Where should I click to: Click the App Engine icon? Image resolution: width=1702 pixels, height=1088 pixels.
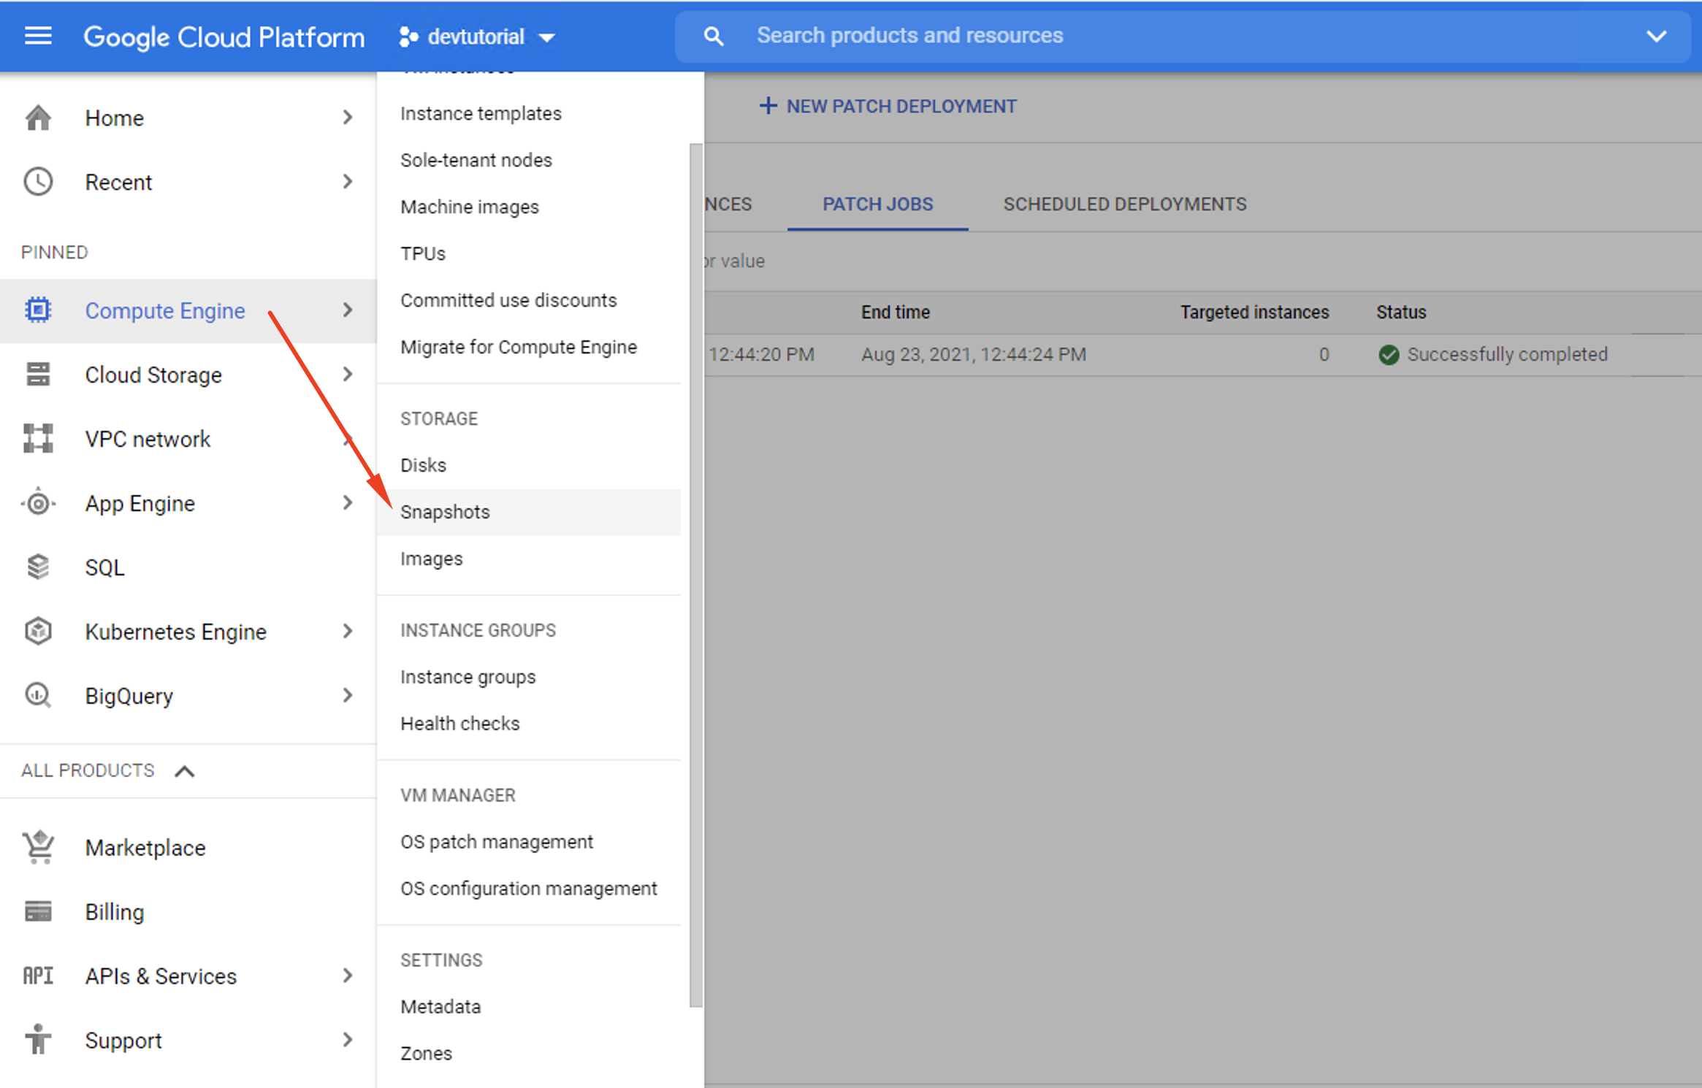[38, 503]
